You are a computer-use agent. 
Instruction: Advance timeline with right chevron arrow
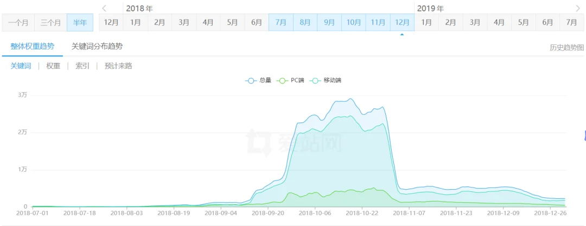578,8
